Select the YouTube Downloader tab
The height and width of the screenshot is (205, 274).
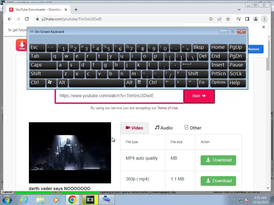(x=38, y=10)
